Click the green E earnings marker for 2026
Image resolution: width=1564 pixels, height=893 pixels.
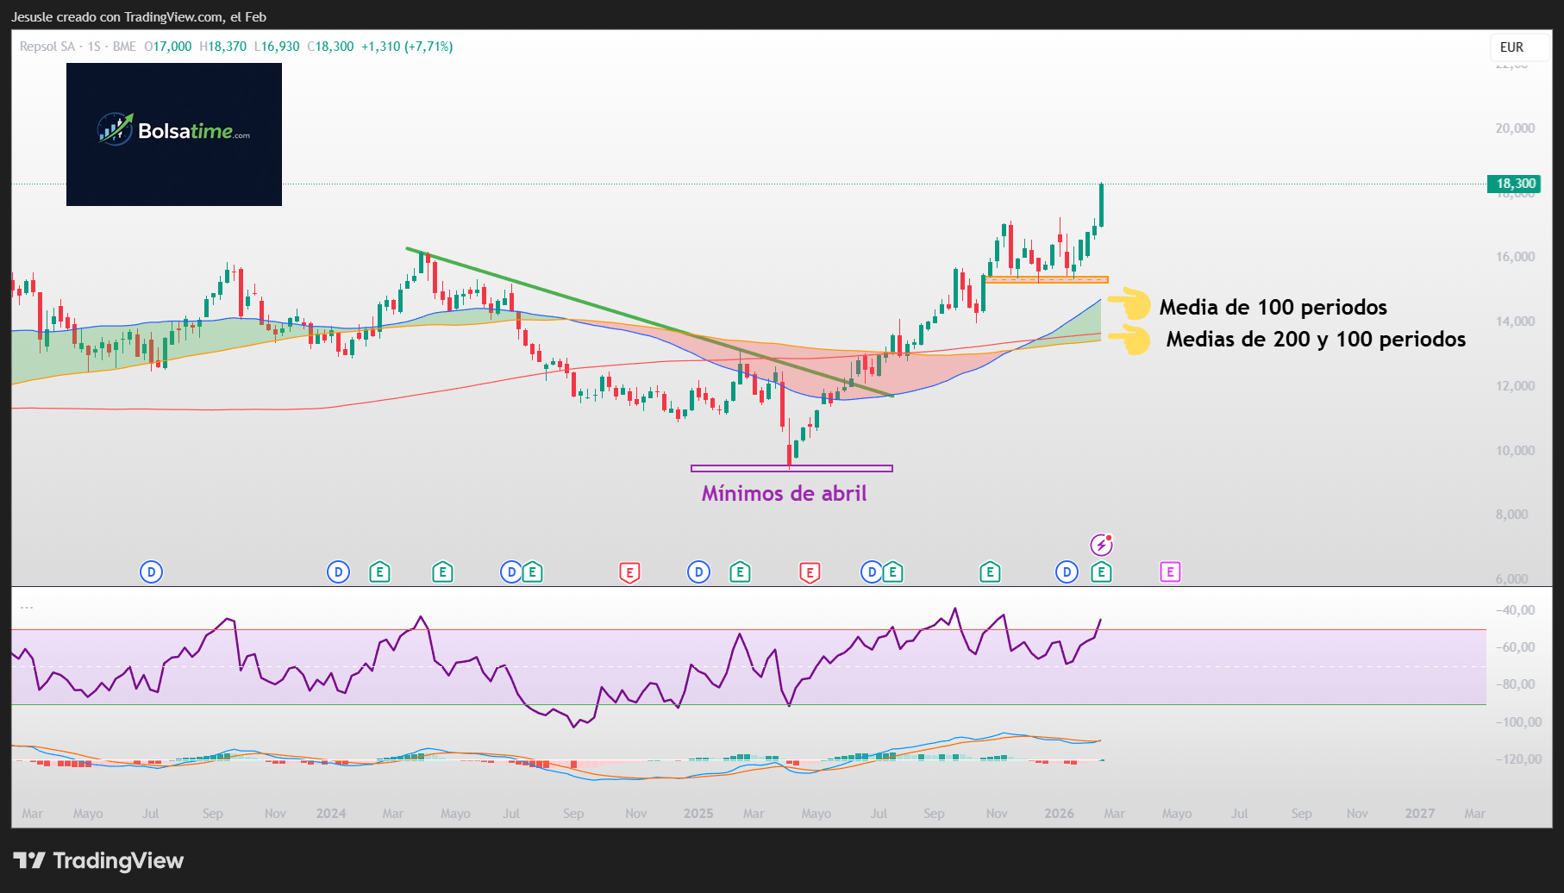tap(1101, 571)
